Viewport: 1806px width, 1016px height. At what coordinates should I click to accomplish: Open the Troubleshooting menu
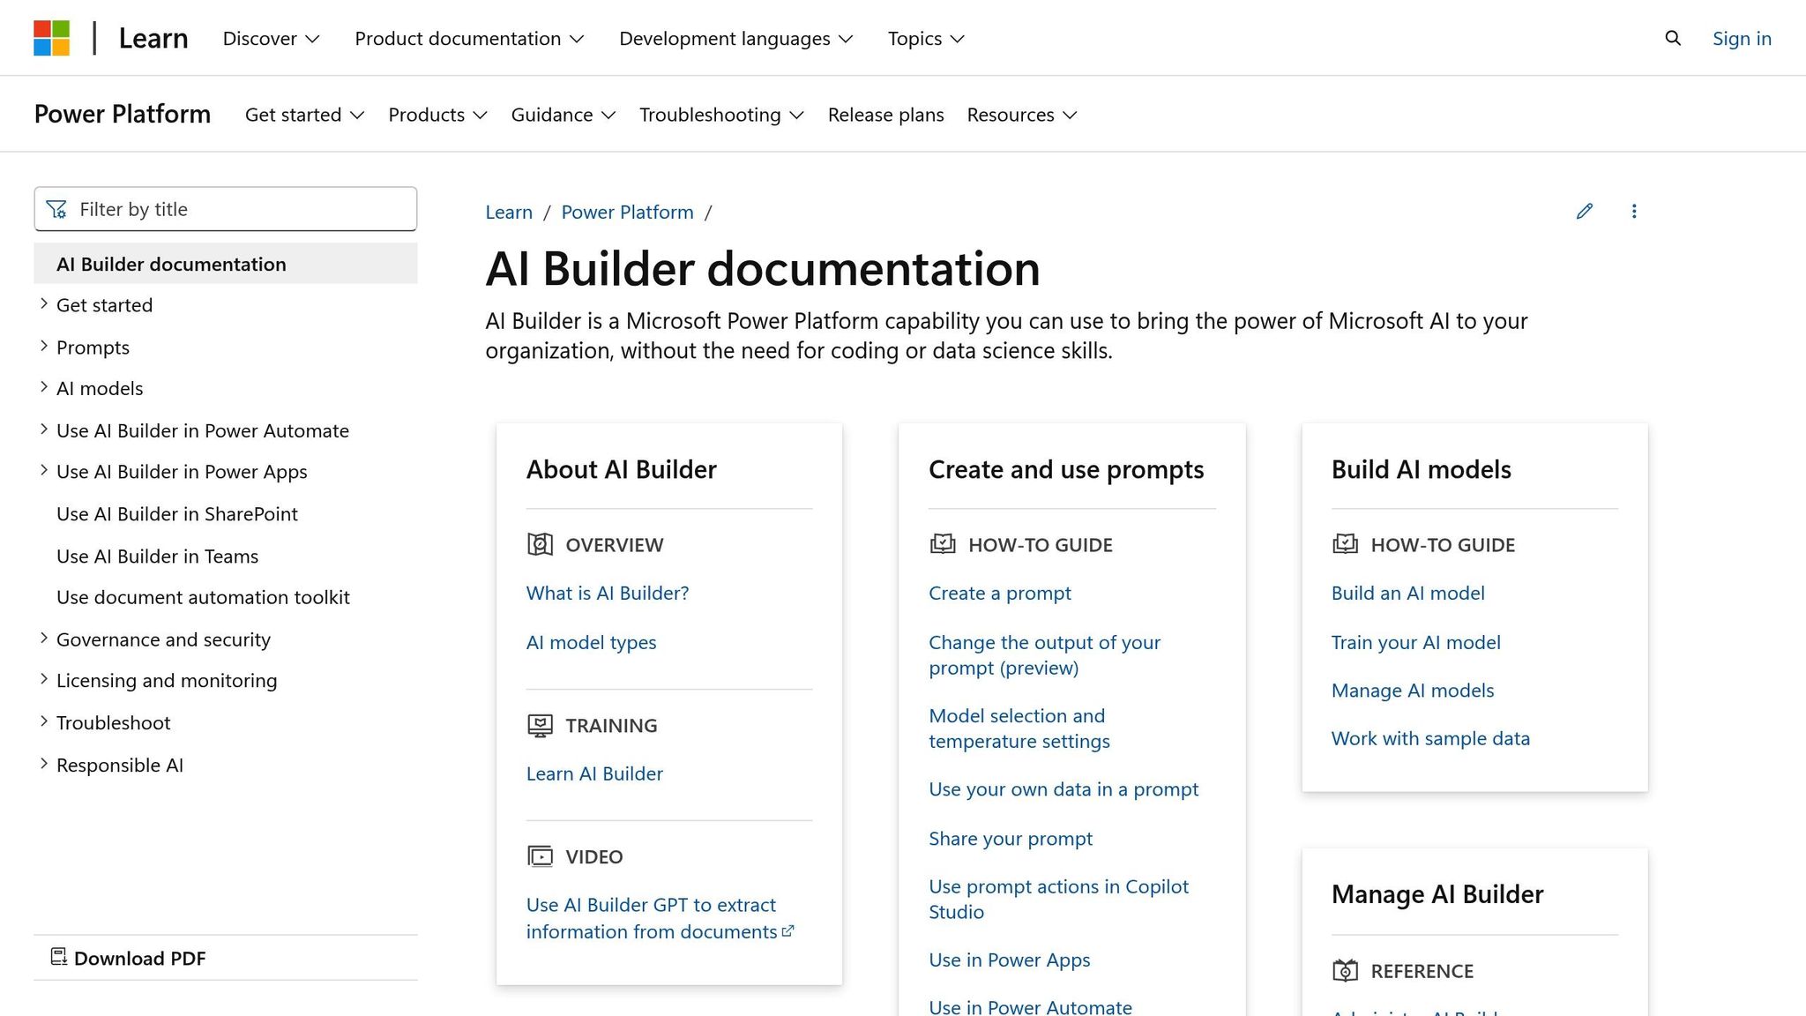coord(721,115)
